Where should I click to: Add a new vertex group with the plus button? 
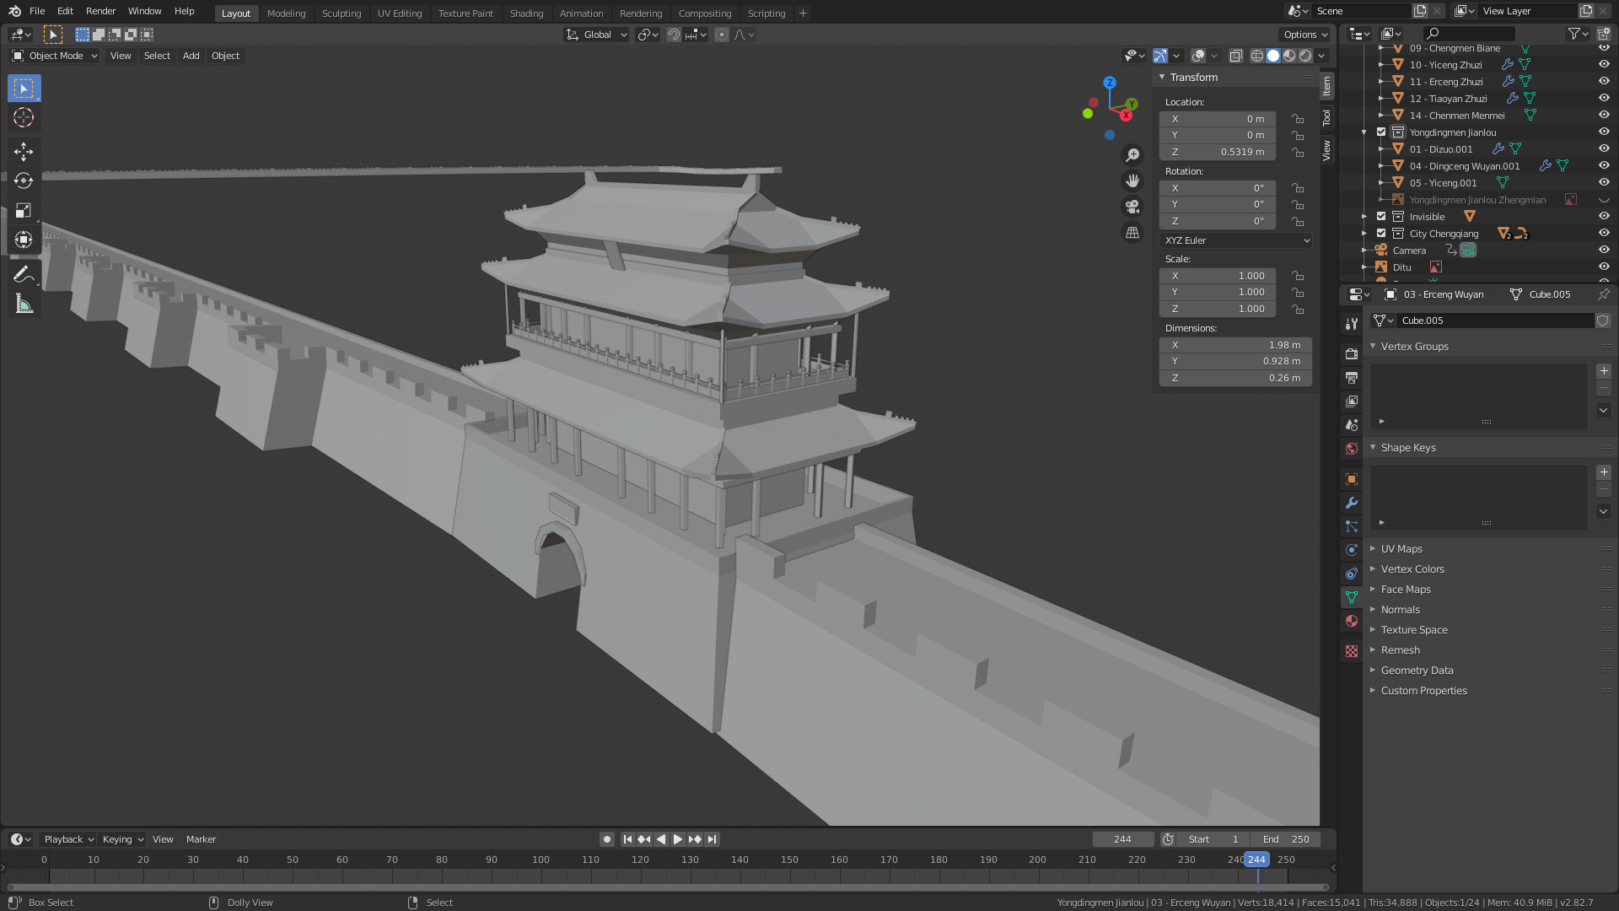point(1604,370)
